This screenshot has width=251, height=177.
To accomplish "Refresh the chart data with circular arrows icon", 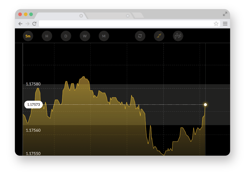I will point(140,36).
